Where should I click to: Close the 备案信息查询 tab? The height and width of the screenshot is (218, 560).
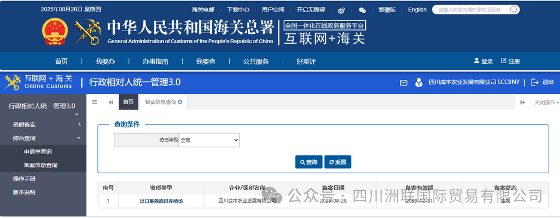(x=180, y=102)
